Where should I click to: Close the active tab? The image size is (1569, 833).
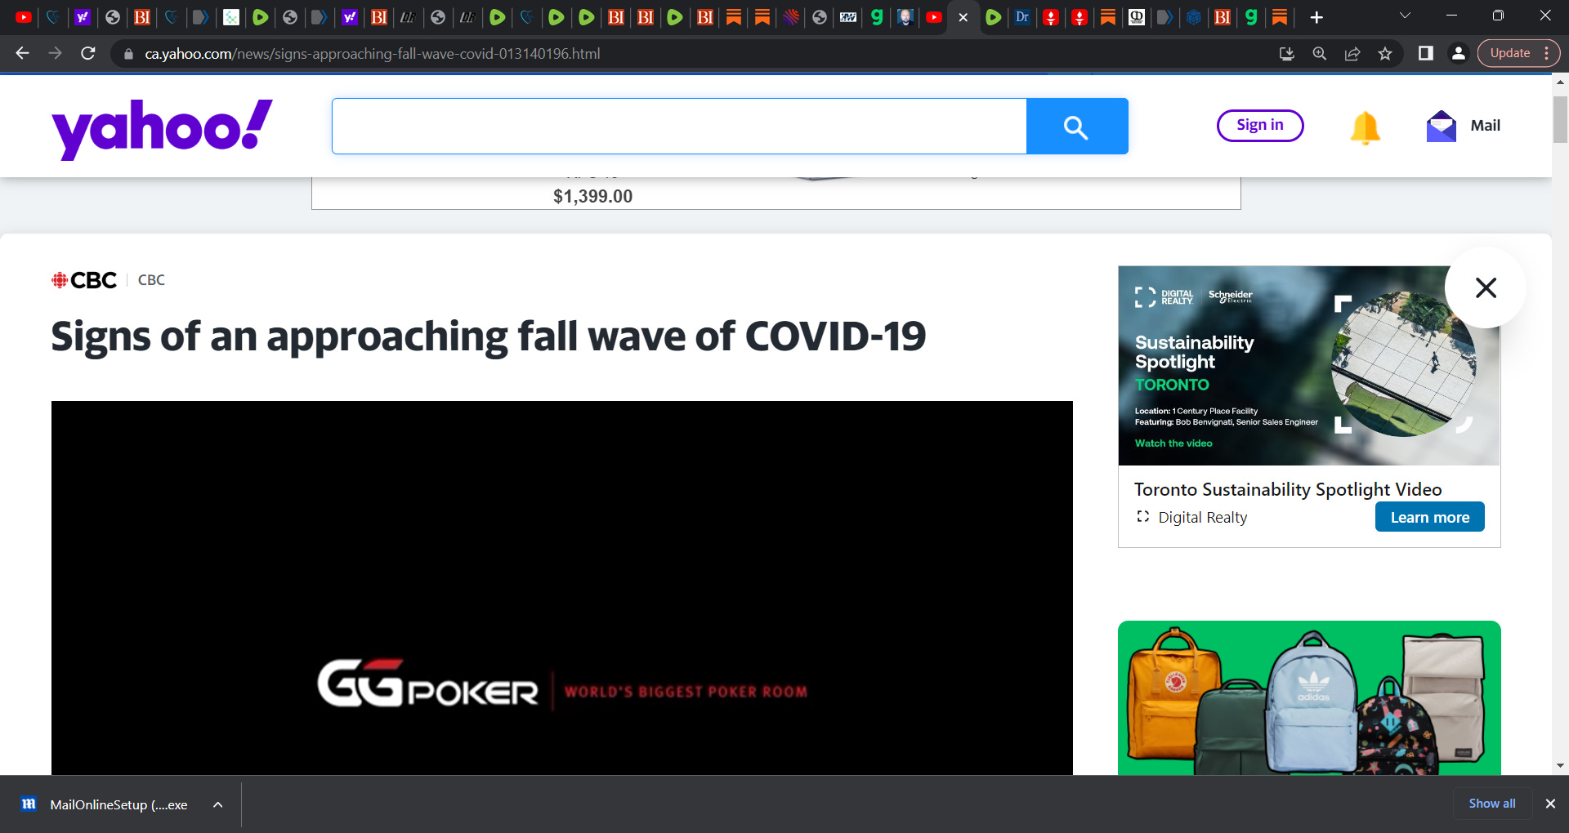coord(963,17)
